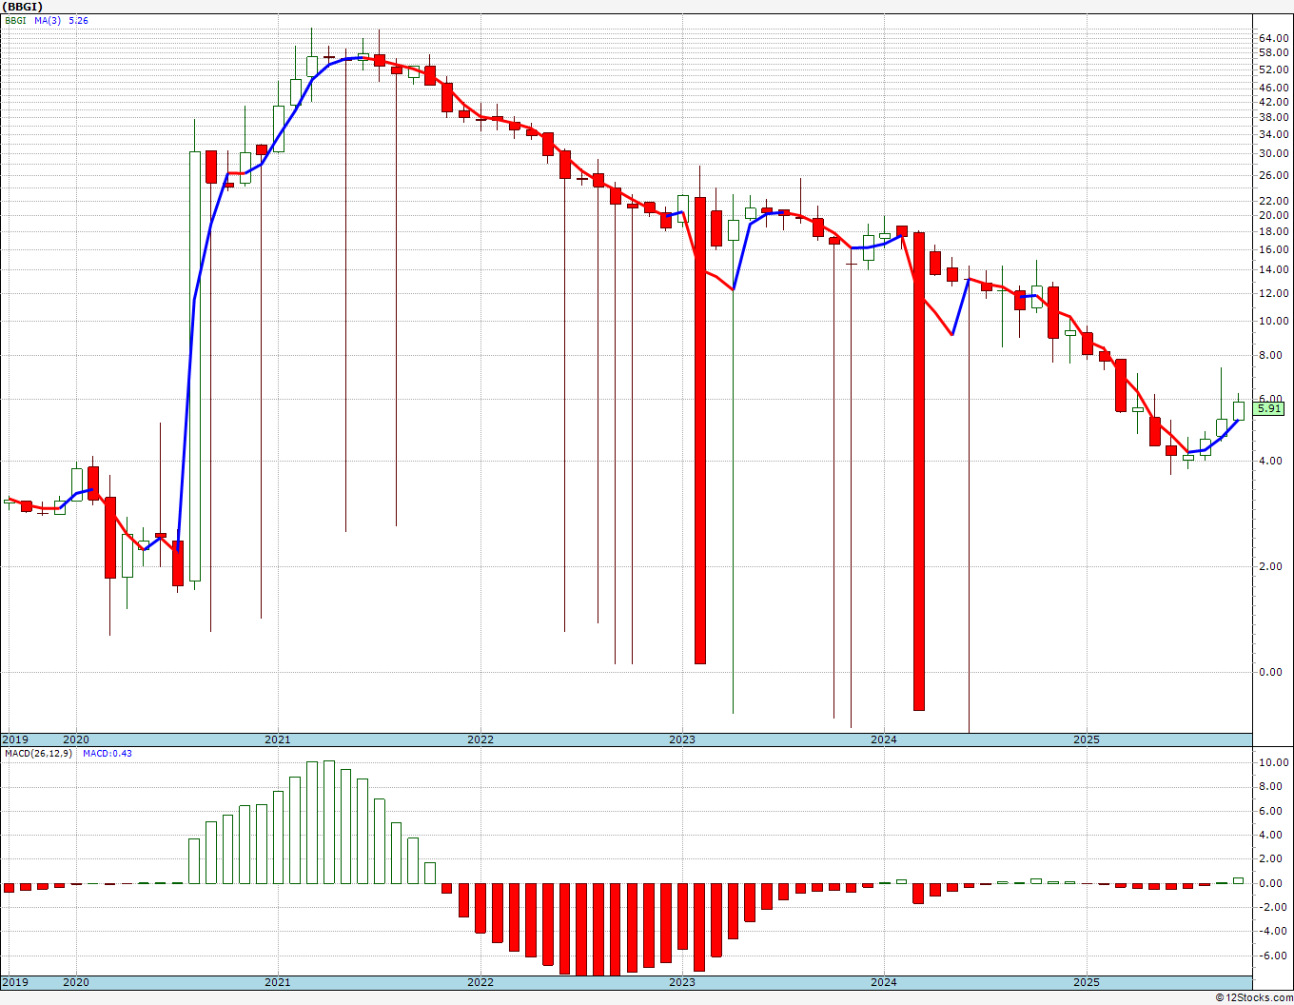Click the 34.00 price axis label
The image size is (1294, 1005).
click(1273, 134)
